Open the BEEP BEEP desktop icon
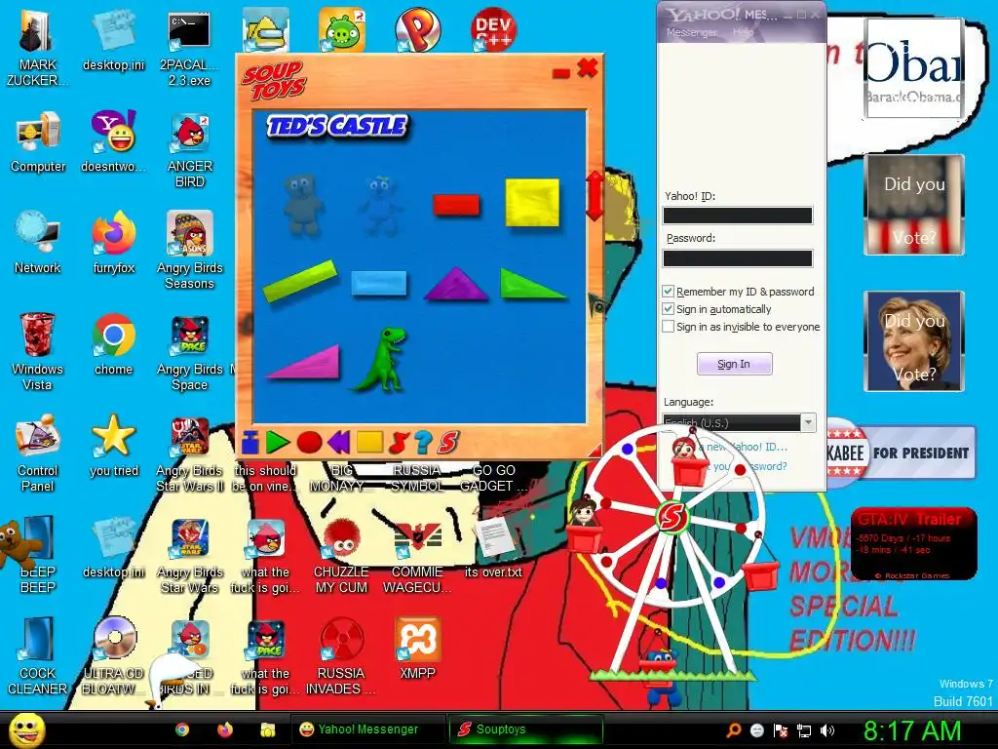Screen dimensions: 998x749 (x=36, y=554)
